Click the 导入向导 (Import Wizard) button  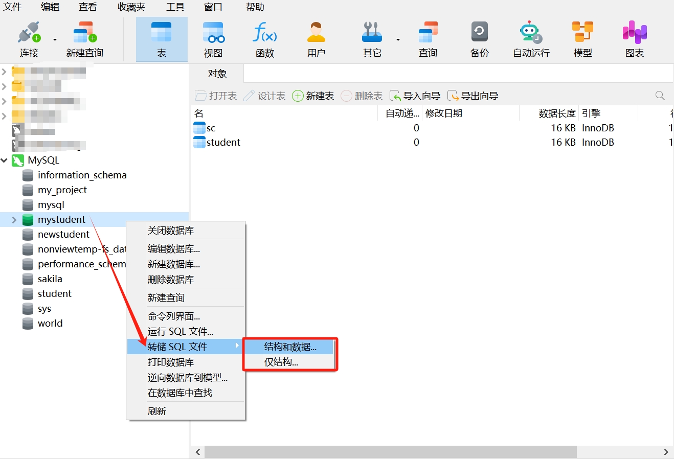pos(415,96)
